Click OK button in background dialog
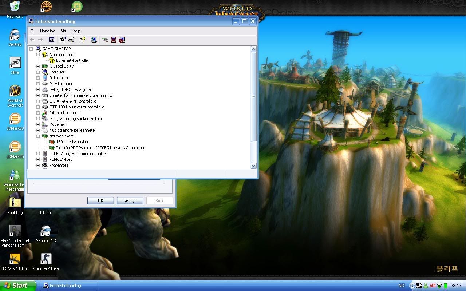 [100, 200]
